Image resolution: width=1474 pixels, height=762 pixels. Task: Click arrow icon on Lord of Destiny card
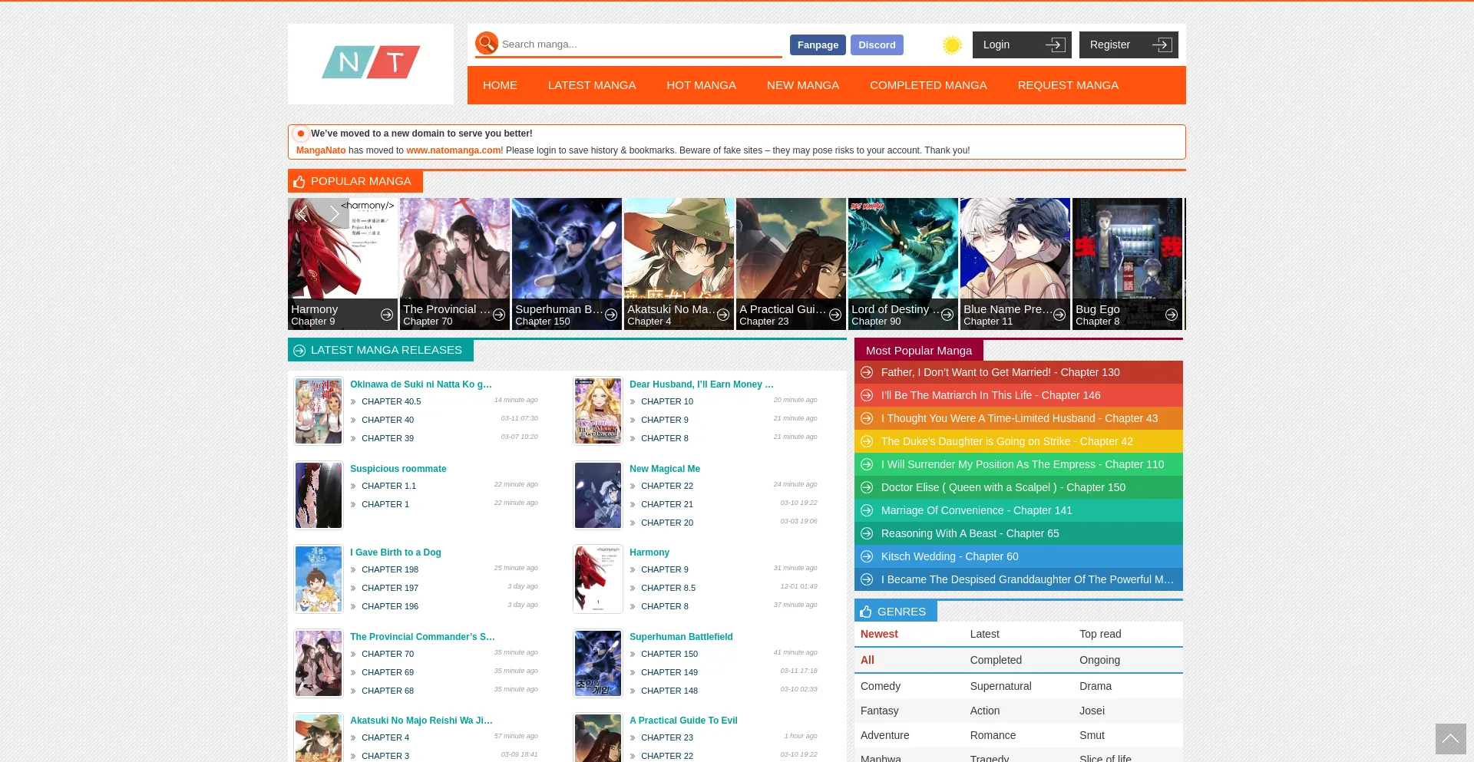947,315
